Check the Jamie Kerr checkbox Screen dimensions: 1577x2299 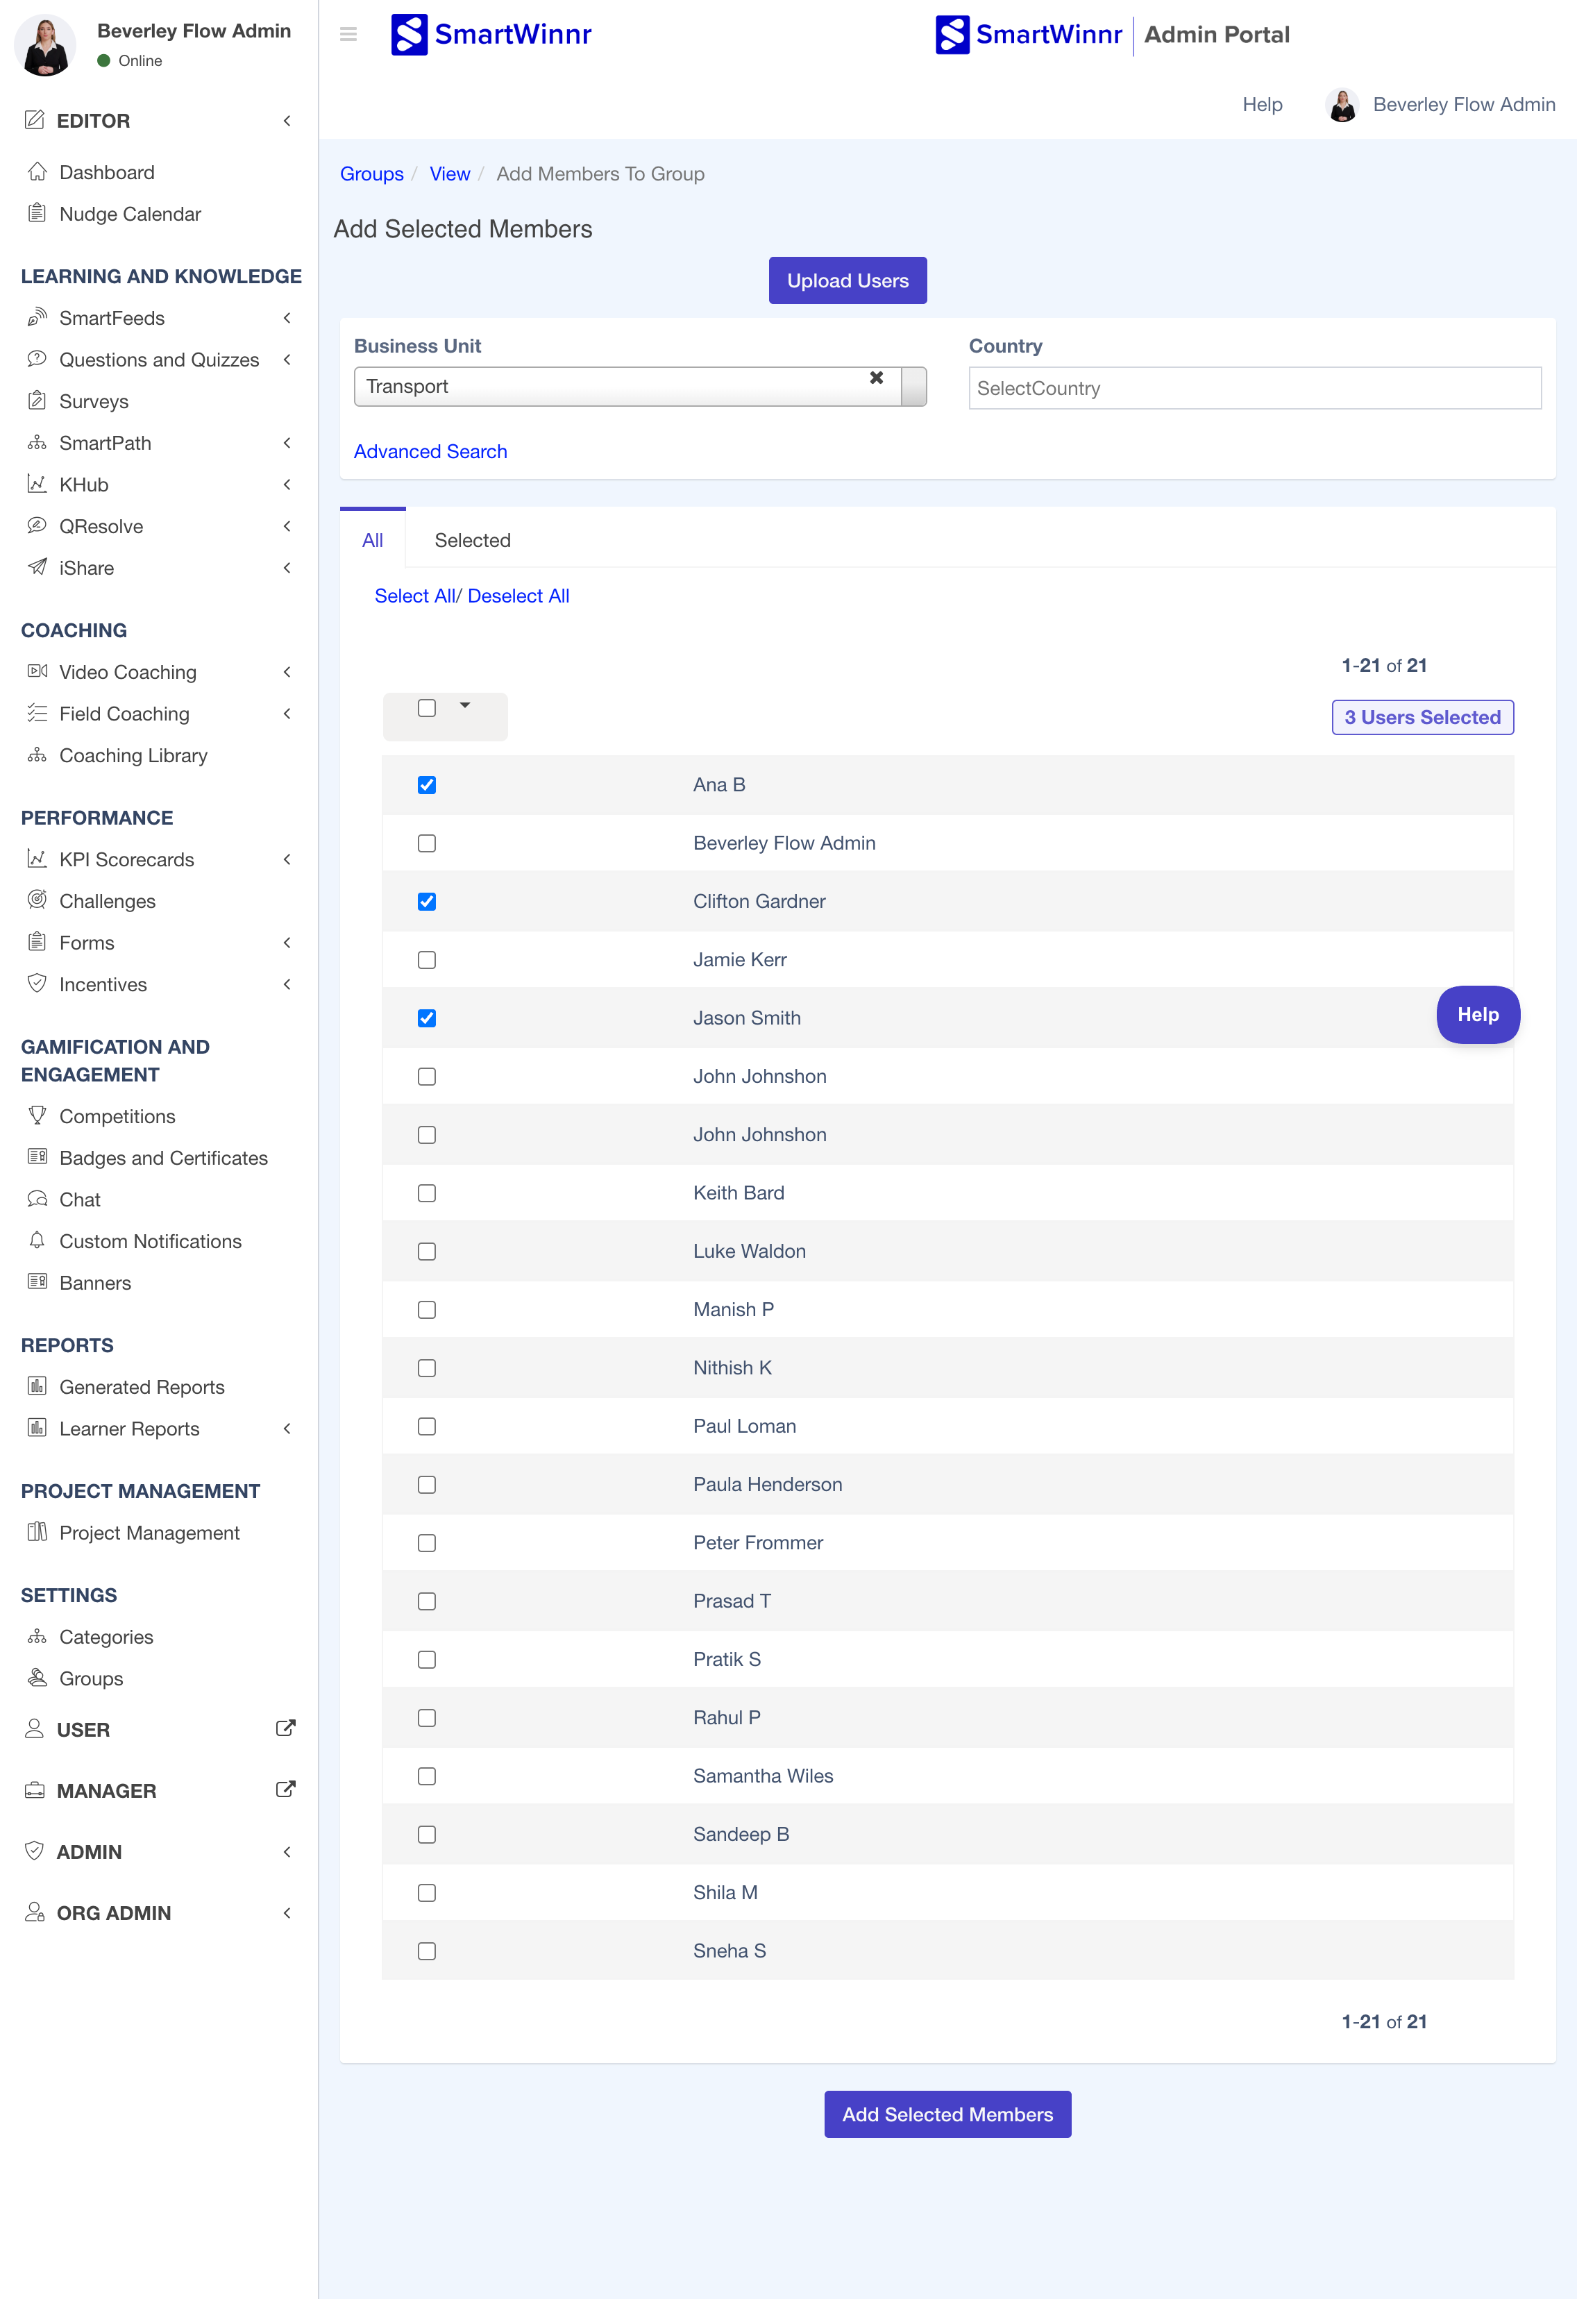(x=426, y=959)
